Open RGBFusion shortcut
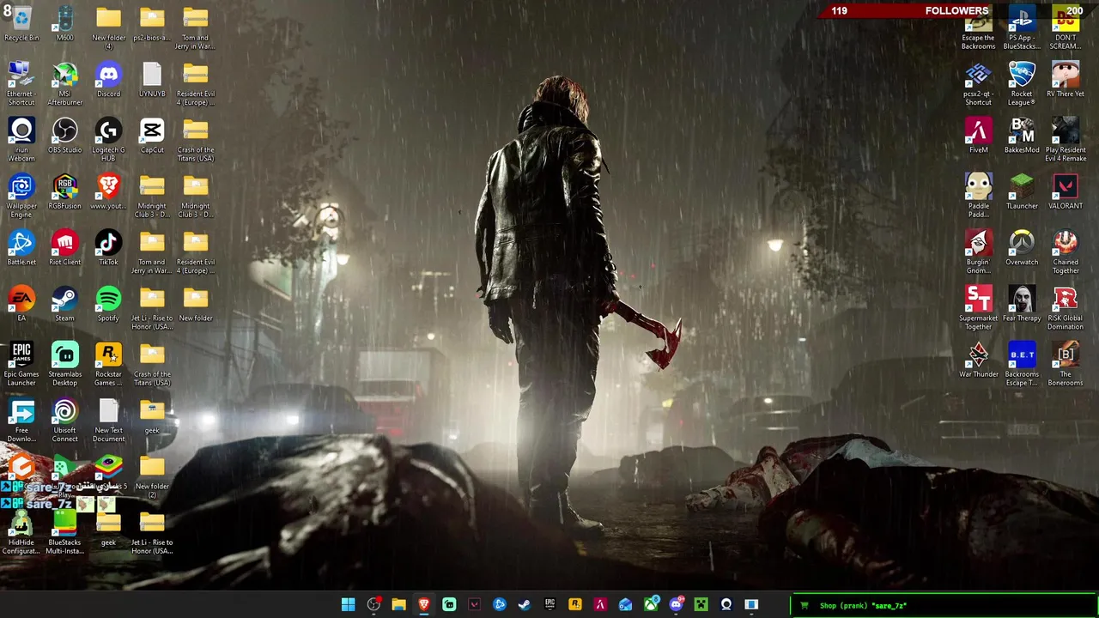The height and width of the screenshot is (618, 1099). 64,191
